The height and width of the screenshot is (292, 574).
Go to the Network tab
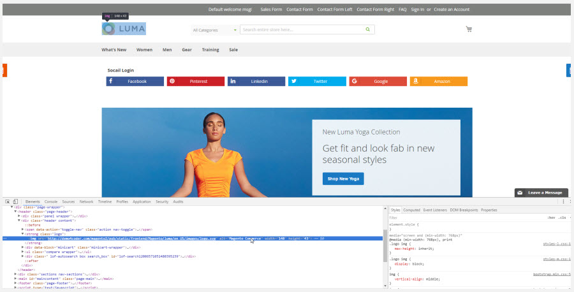pyautogui.click(x=86, y=201)
